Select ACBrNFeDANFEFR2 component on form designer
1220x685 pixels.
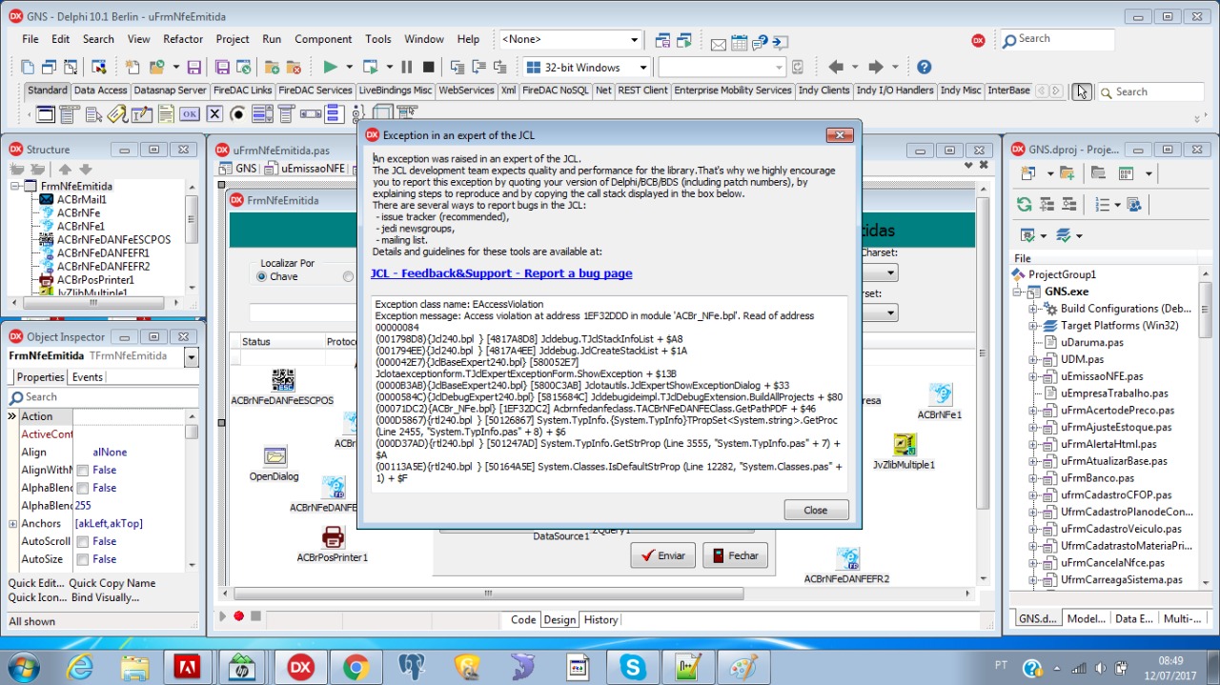point(846,566)
